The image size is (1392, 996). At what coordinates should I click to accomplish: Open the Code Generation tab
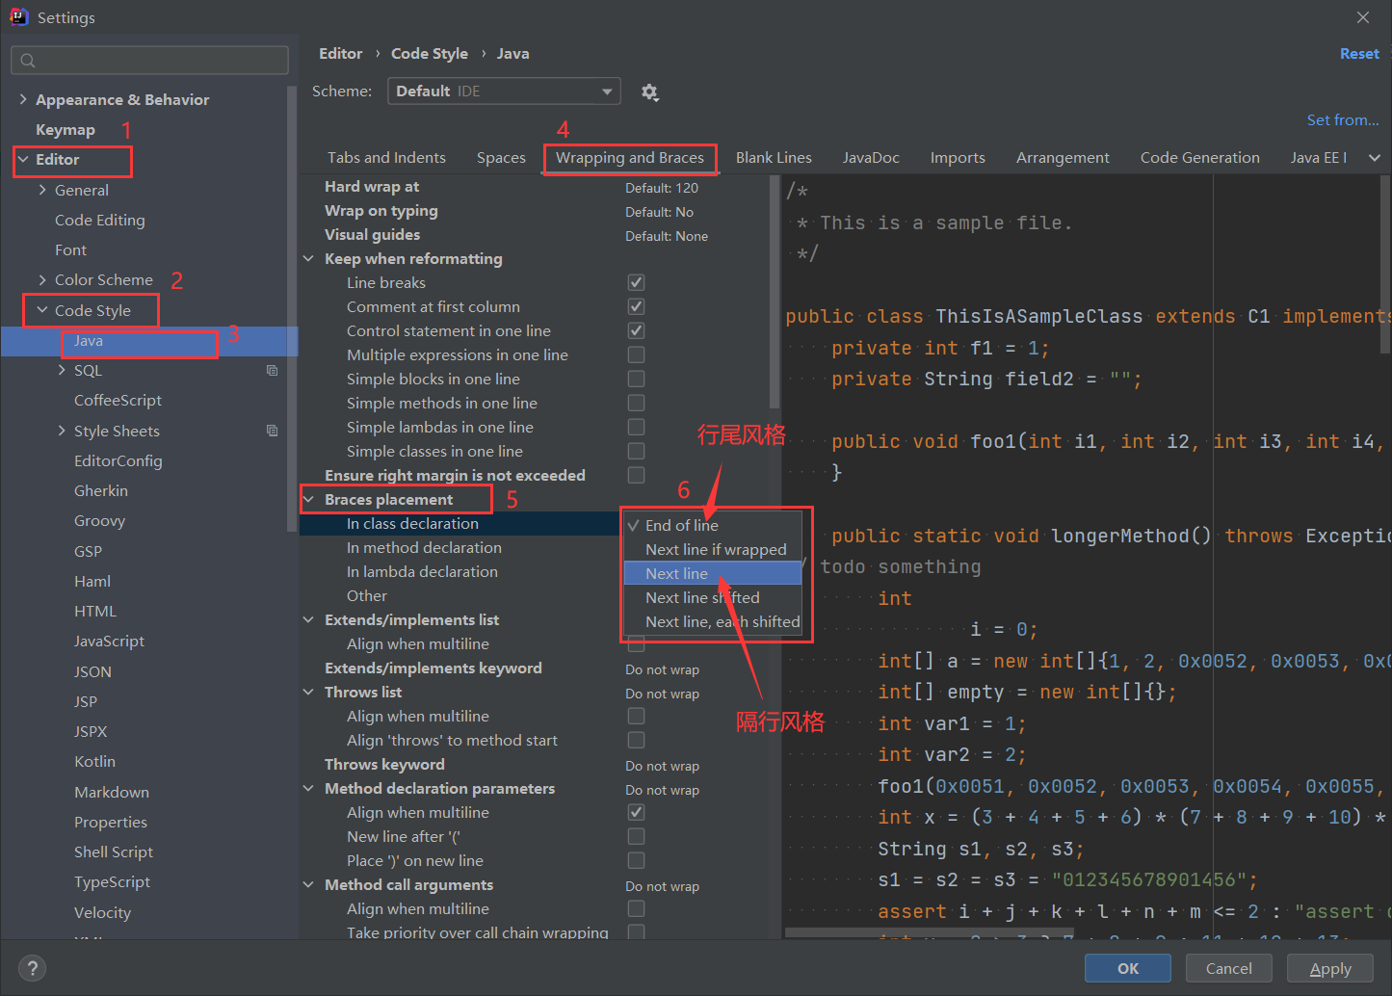pos(1200,158)
